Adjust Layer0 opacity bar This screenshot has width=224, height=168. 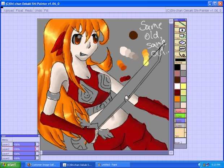click(24, 158)
